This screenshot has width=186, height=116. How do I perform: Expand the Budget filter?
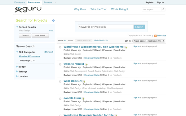click(x=17, y=67)
